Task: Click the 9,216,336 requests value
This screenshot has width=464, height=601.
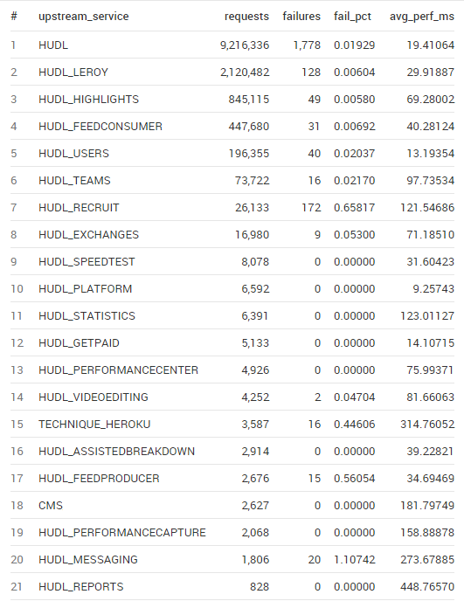Action: [x=245, y=45]
